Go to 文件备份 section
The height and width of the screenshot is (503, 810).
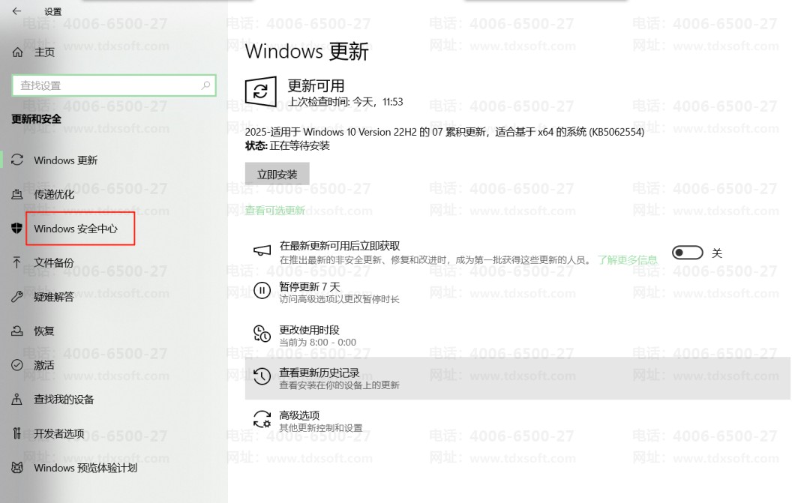point(54,262)
